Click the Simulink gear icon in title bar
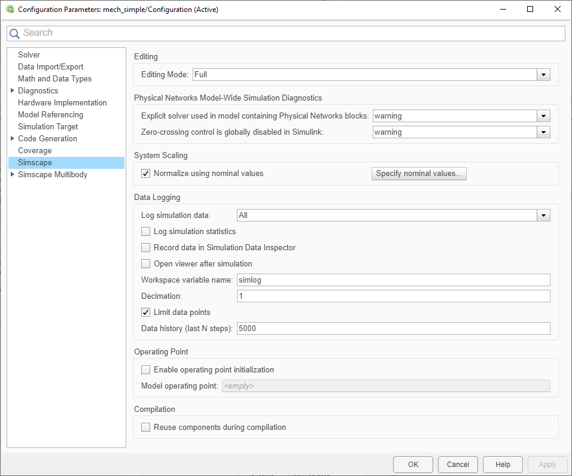 tap(10, 10)
